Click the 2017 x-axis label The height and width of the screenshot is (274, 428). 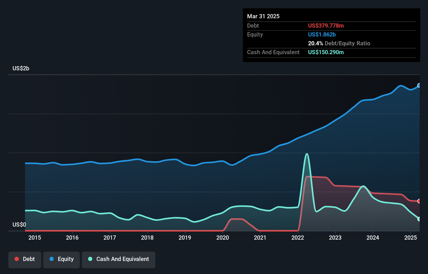tap(110, 238)
